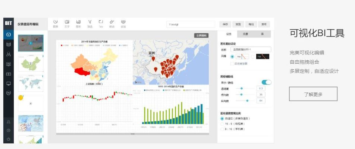355x149 pixels.
Task: Select the text (文字) tool icon
Action: [x=67, y=23]
